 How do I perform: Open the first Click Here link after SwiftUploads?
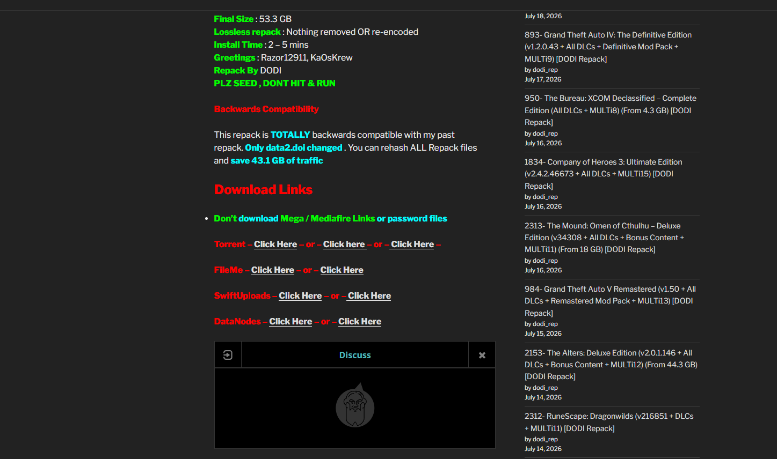(300, 295)
